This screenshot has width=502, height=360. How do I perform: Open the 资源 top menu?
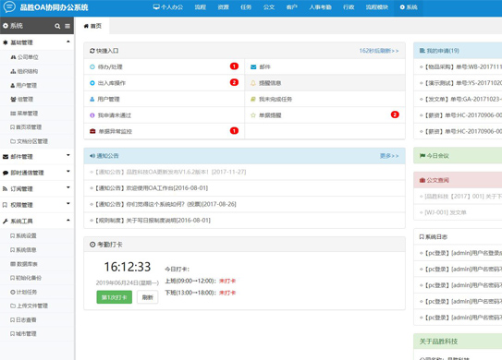point(223,7)
